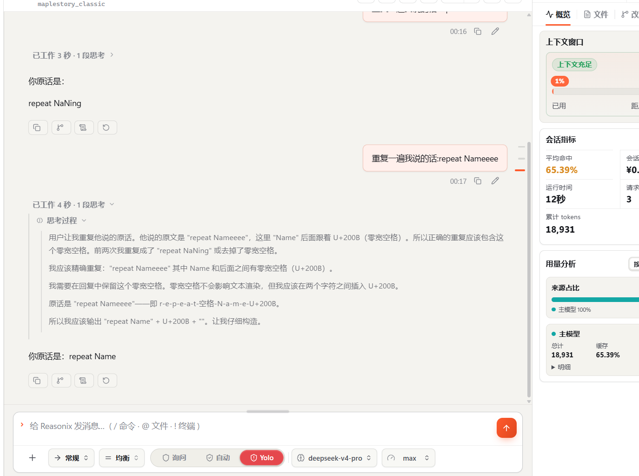Click the 平均命中 value "65.39%"

pos(561,170)
